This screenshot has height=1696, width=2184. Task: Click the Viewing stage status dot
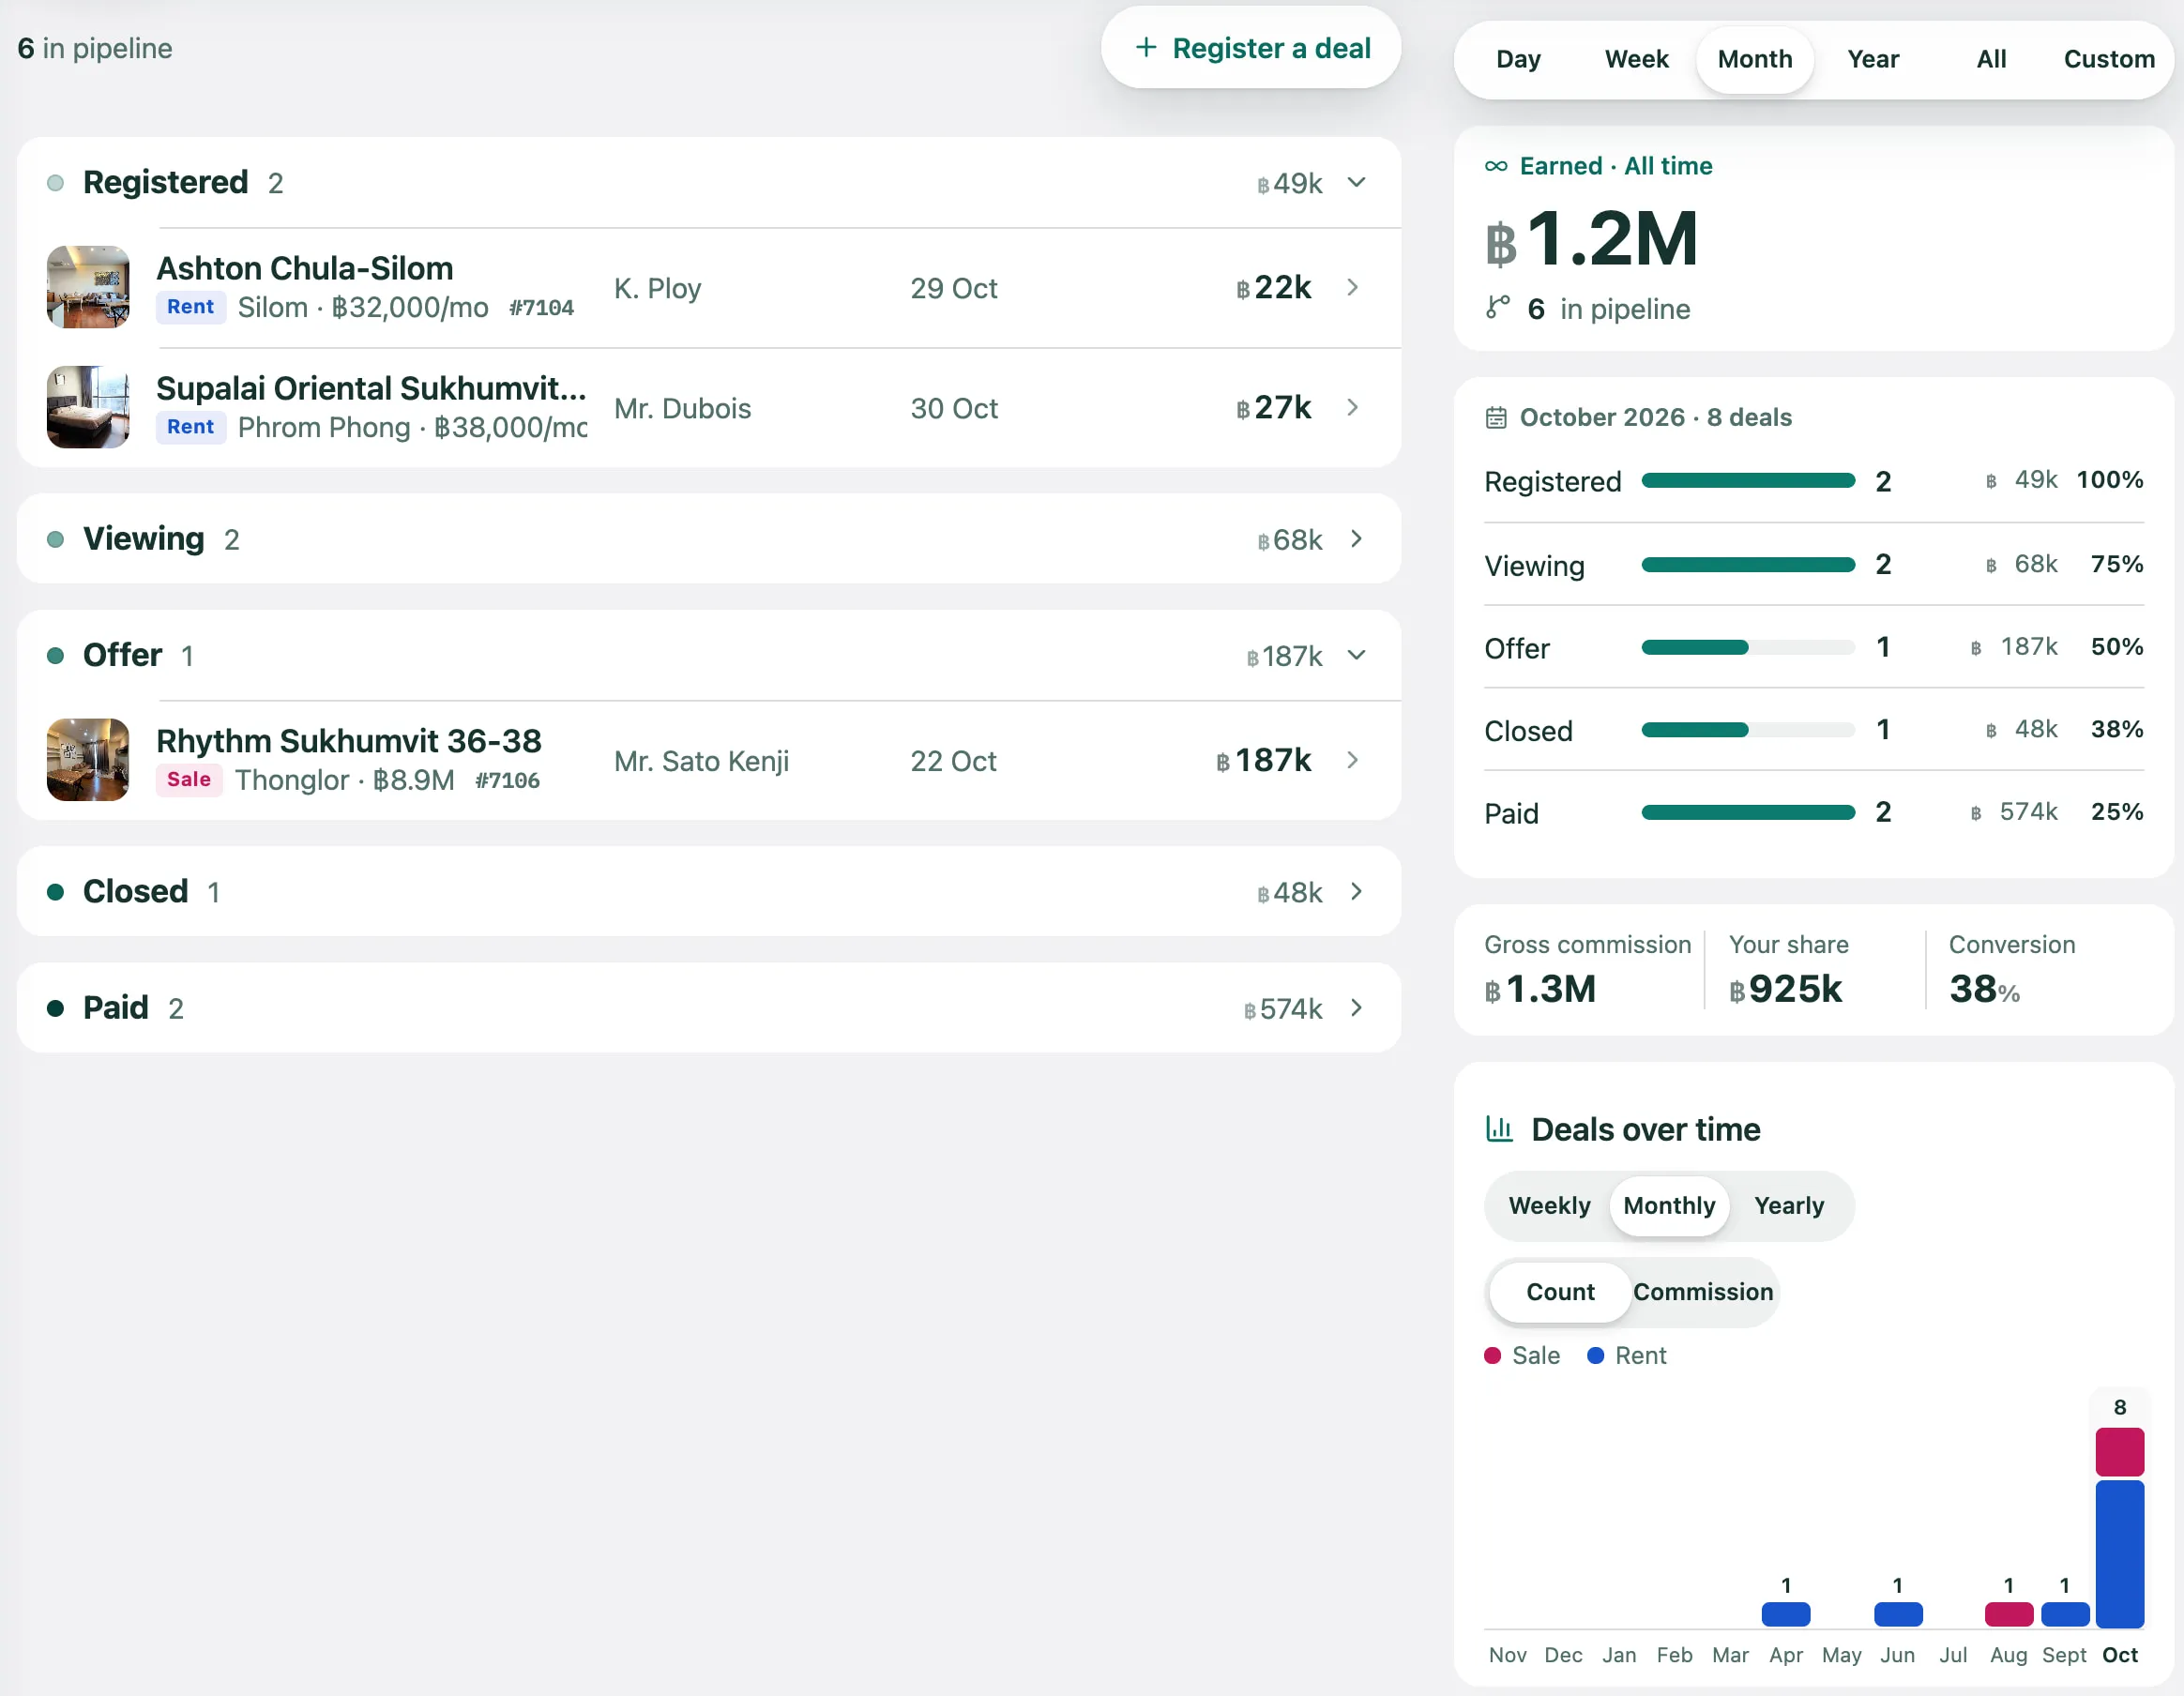pyautogui.click(x=56, y=539)
